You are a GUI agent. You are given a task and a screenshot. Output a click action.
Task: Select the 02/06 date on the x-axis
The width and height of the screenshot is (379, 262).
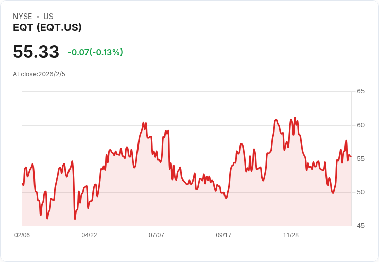pos(22,235)
